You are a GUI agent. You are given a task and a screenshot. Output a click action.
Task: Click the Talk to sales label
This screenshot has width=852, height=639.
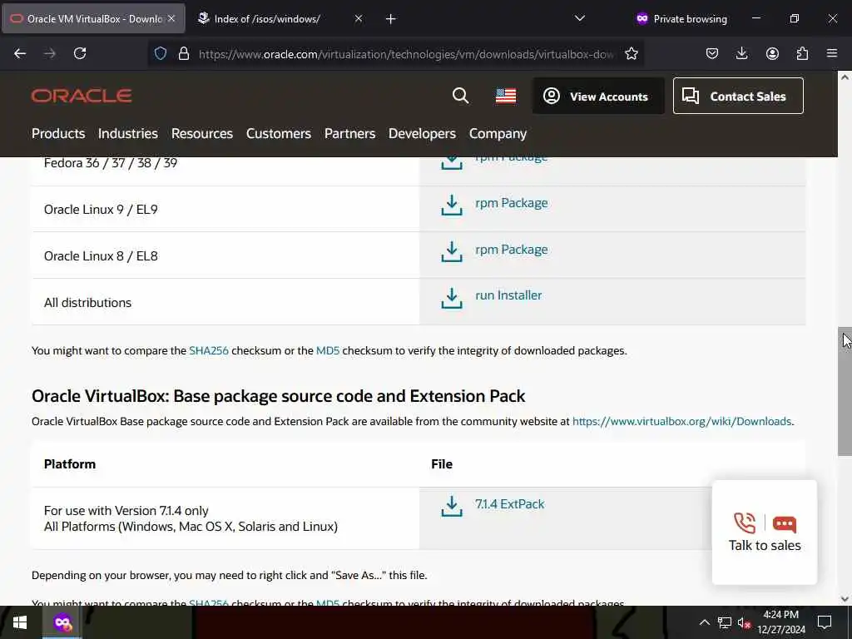click(765, 546)
